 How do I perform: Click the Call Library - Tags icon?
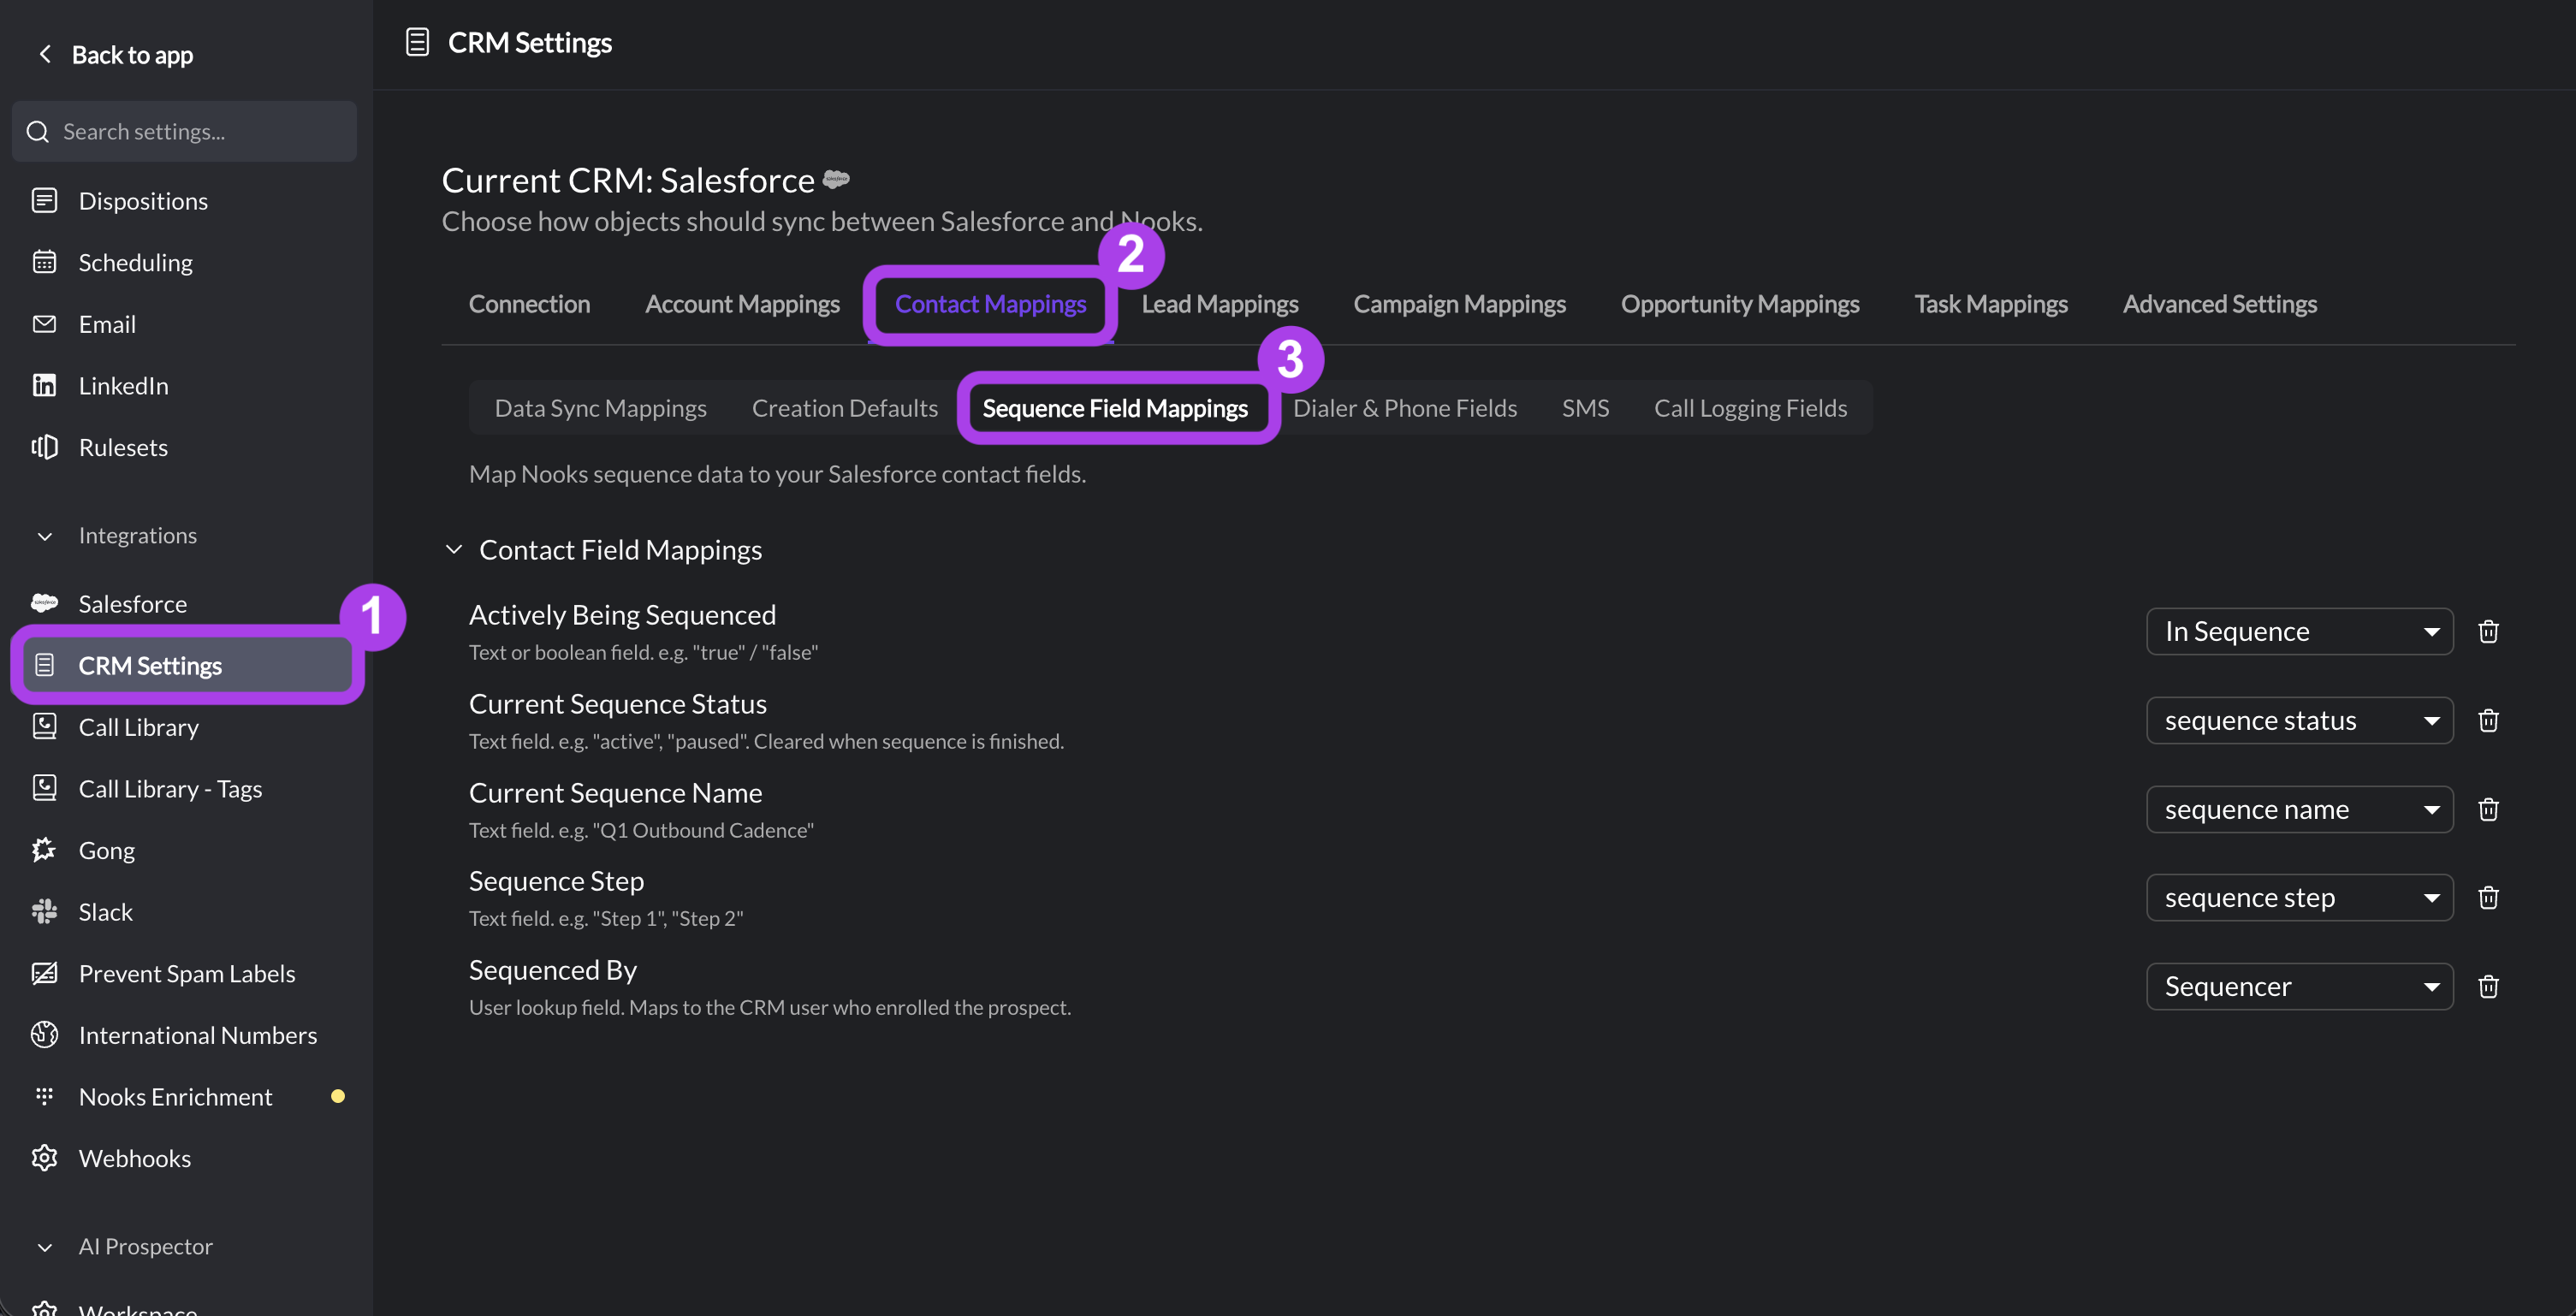44,788
